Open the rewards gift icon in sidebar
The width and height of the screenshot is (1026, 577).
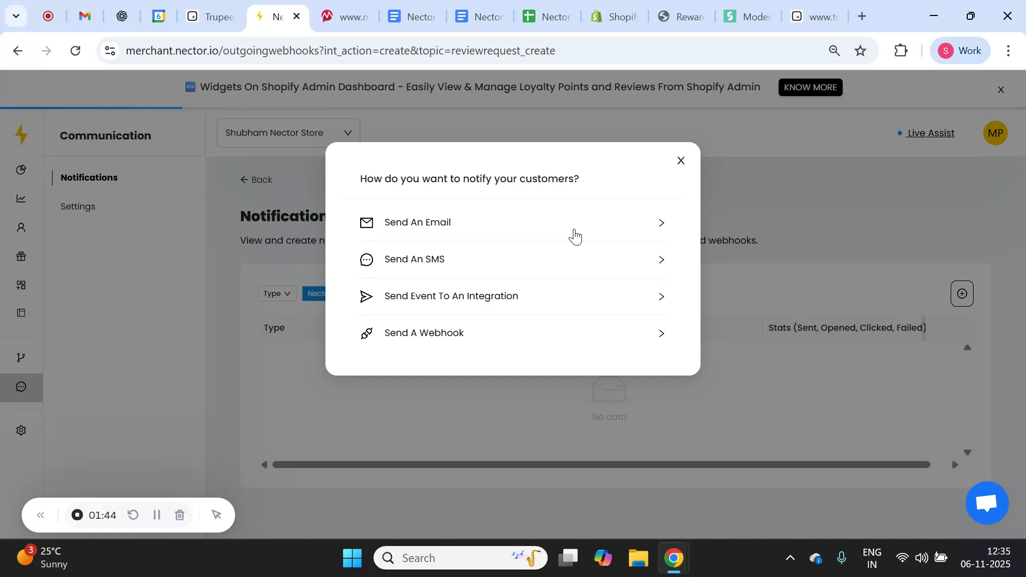[x=21, y=256]
